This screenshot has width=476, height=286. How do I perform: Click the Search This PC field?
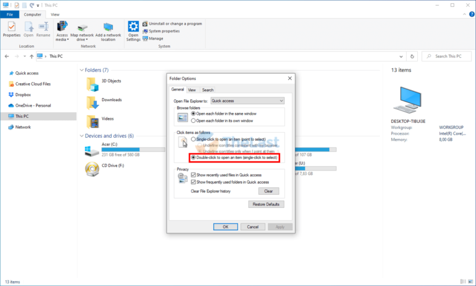446,56
